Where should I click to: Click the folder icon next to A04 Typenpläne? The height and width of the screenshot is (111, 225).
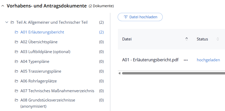(16, 62)
